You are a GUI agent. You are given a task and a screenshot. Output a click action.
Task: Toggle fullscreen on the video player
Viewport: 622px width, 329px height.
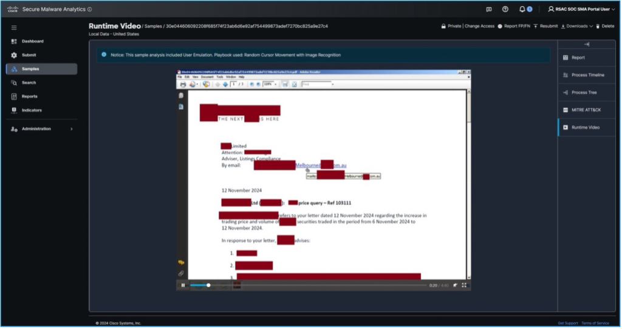pos(464,285)
